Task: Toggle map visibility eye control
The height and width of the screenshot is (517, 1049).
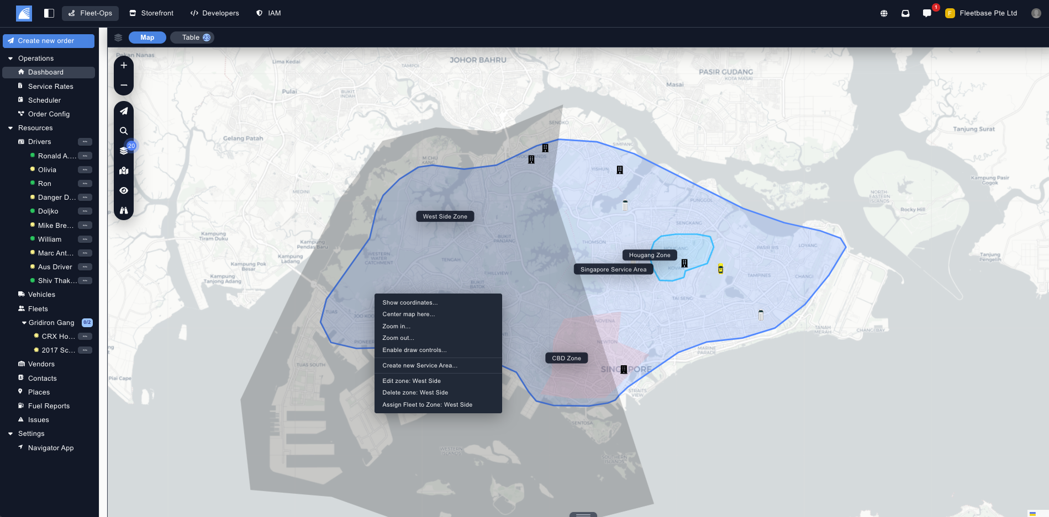Action: 124,191
